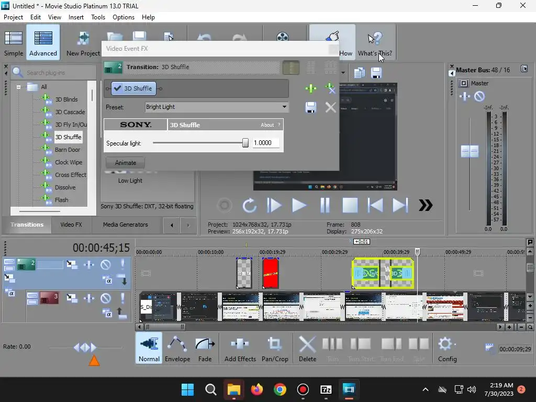Open Firefox from the taskbar

256,389
